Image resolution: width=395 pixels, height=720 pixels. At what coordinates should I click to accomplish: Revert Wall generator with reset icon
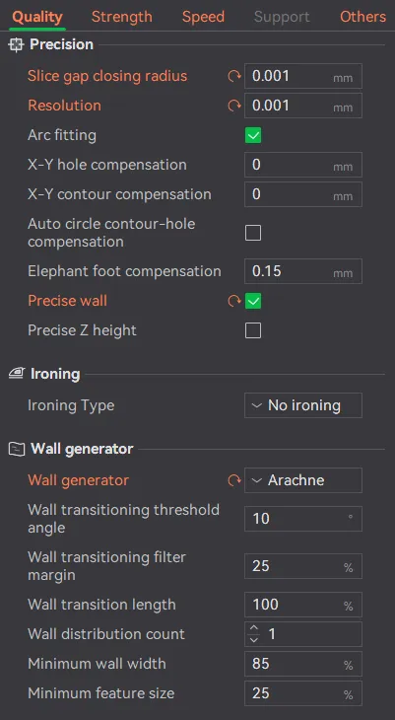click(x=234, y=480)
